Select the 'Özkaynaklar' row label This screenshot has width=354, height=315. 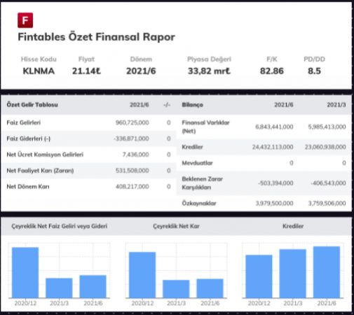pyautogui.click(x=199, y=203)
